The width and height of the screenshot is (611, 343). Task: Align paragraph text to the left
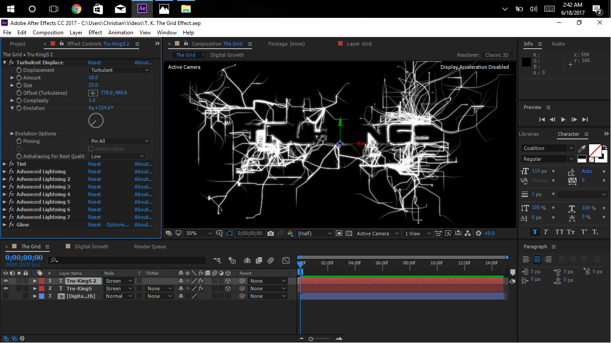pos(526,259)
